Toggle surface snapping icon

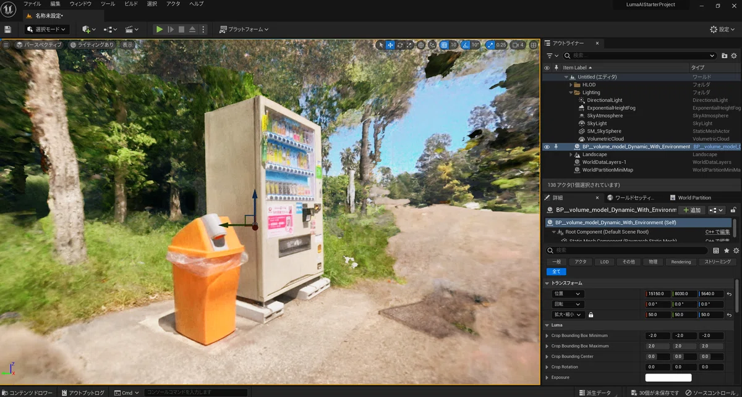432,44
